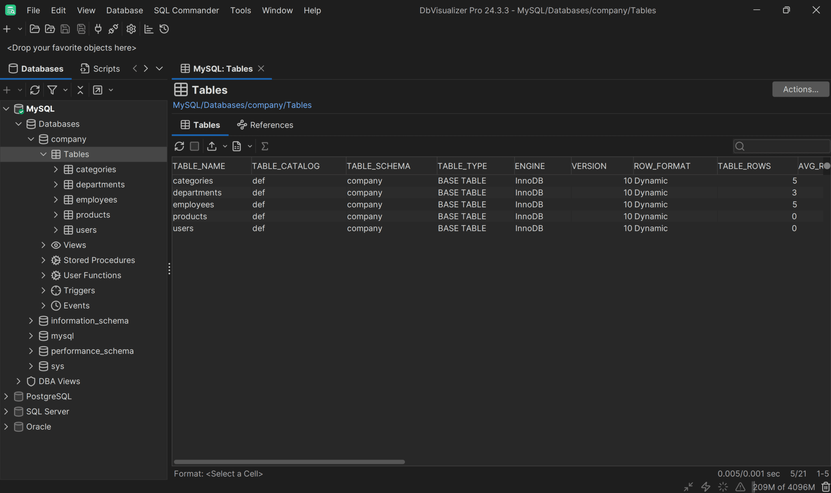831x493 pixels.
Task: Click the grid search input field
Action: tap(785, 146)
